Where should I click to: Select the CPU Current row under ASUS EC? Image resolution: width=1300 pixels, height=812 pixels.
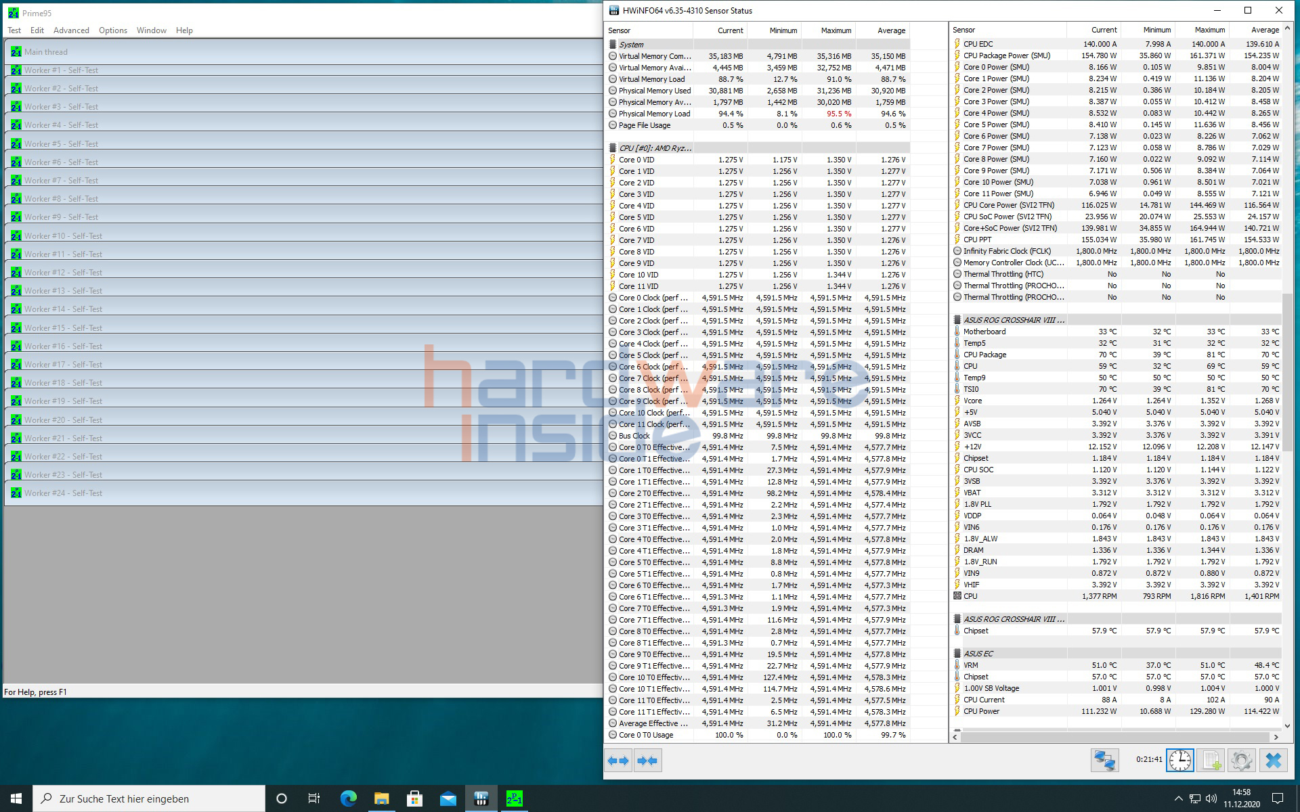pos(1117,700)
